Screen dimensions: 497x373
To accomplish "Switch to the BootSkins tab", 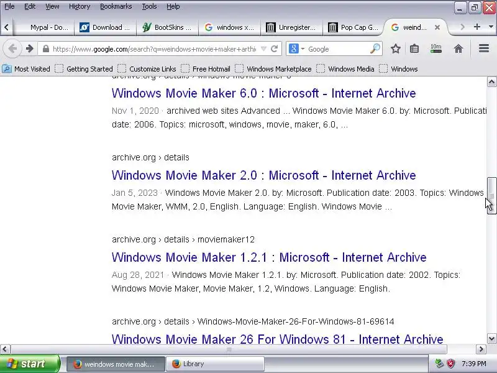I will pyautogui.click(x=167, y=27).
